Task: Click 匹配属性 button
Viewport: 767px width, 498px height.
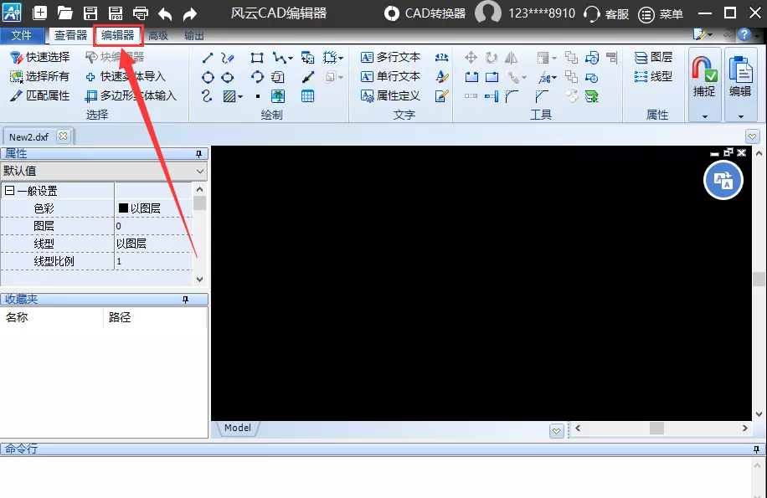Action: (x=40, y=95)
